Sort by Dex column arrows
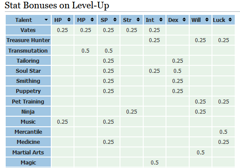This screenshot has height=168, width=240. pyautogui.click(x=184, y=20)
